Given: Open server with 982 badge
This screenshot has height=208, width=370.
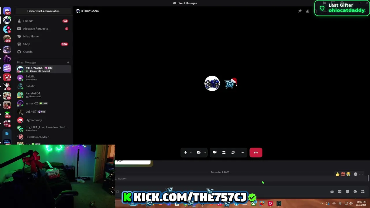Looking at the screenshot, I should [7, 38].
